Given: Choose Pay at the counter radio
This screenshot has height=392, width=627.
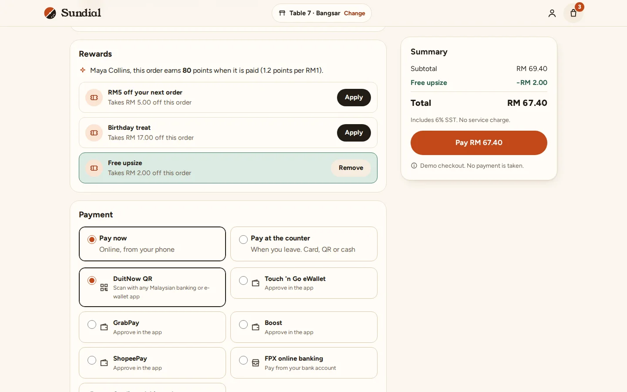Looking at the screenshot, I should (243, 240).
